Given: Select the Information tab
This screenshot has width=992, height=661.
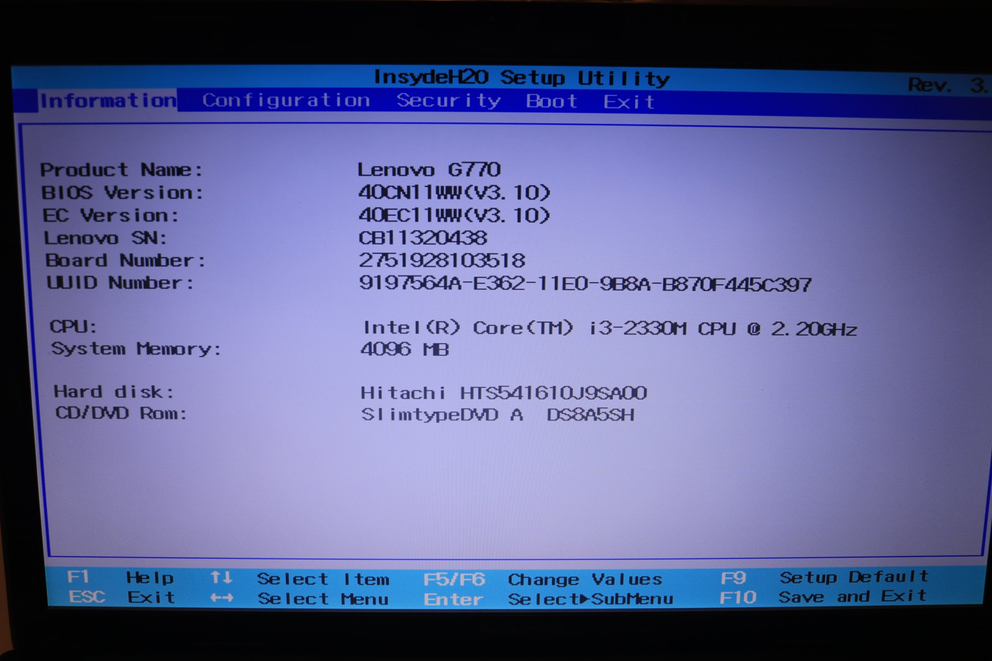Looking at the screenshot, I should 108,100.
